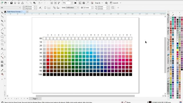Click the quick customize plus in toolbox
This screenshot has width=183, height=103.
pos(2,79)
